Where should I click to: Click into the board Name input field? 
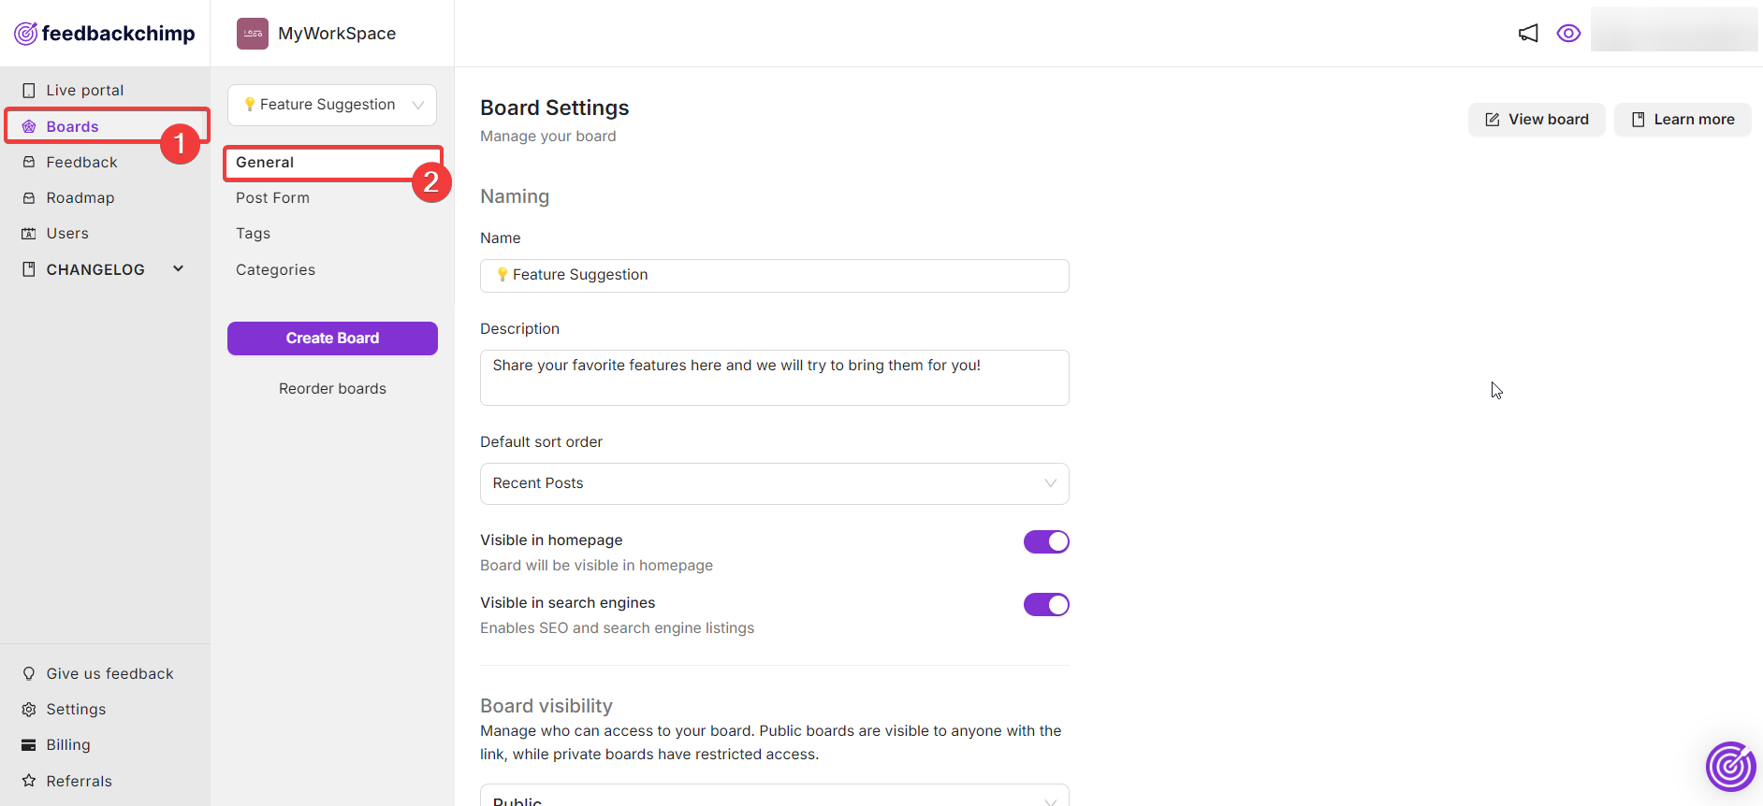click(x=775, y=276)
